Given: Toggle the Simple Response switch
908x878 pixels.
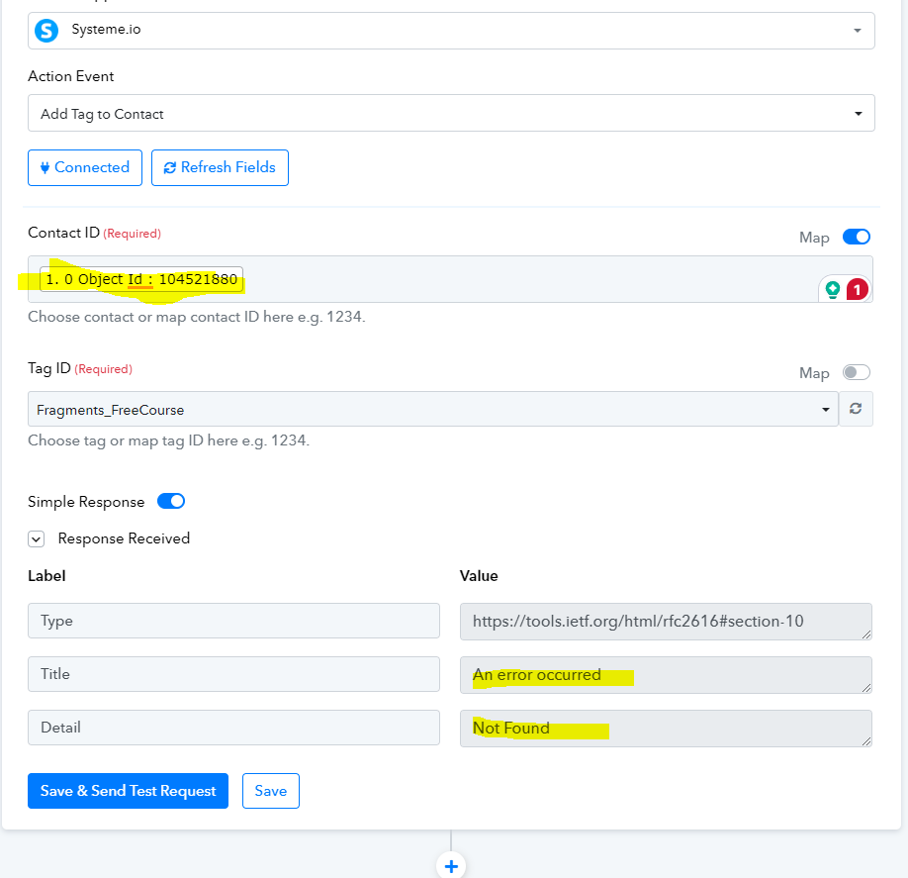Looking at the screenshot, I should [x=171, y=501].
